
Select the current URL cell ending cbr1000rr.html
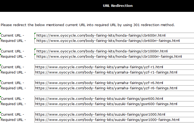tap(114, 51)
